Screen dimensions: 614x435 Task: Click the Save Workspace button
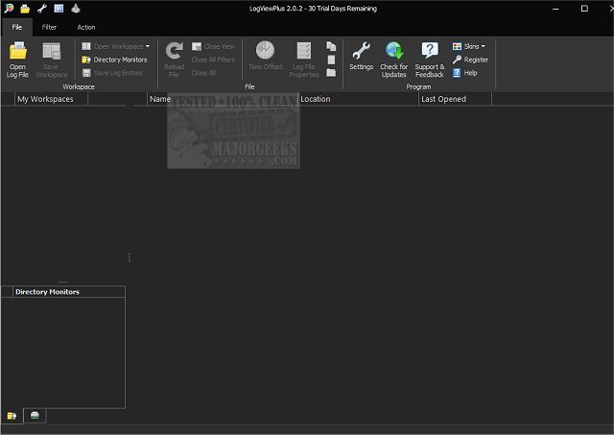[51, 60]
